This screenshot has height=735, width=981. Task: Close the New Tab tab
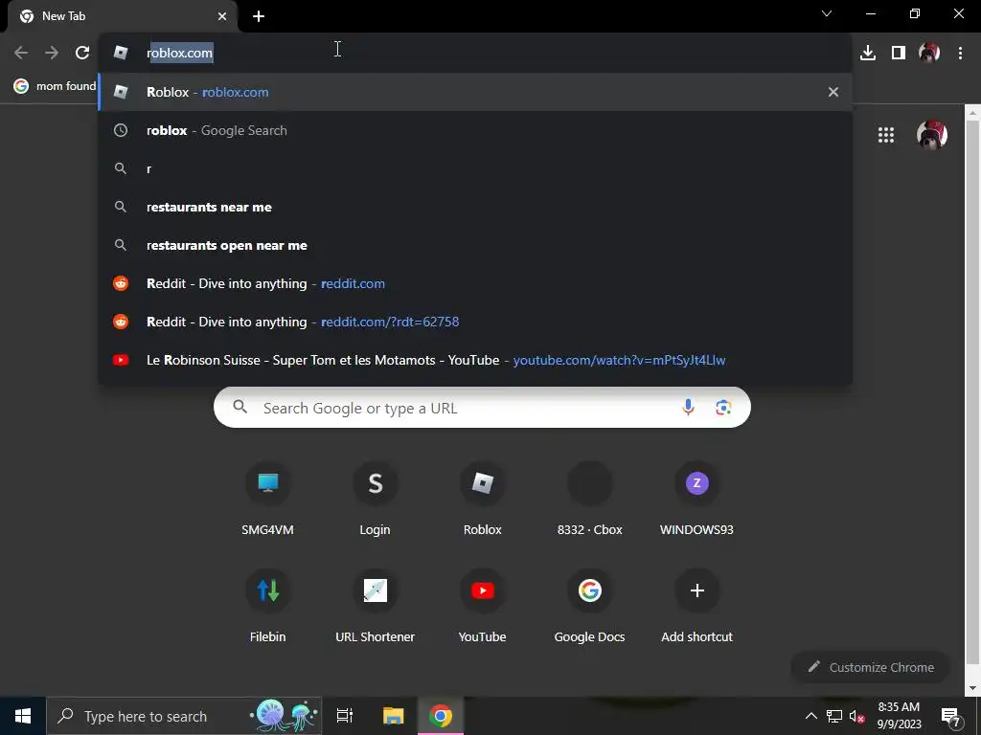[222, 16]
